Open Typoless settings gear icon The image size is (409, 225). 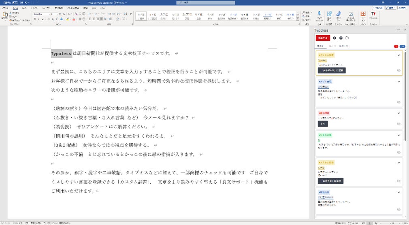point(334,38)
